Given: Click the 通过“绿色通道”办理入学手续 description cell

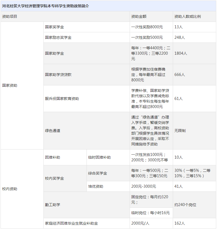Looking at the screenshot, I should pyautogui.click(x=151, y=131).
